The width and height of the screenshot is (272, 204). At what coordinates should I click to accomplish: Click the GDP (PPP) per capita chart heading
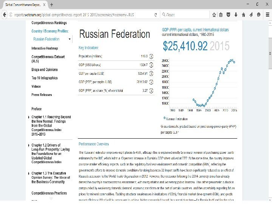pos(195,30)
